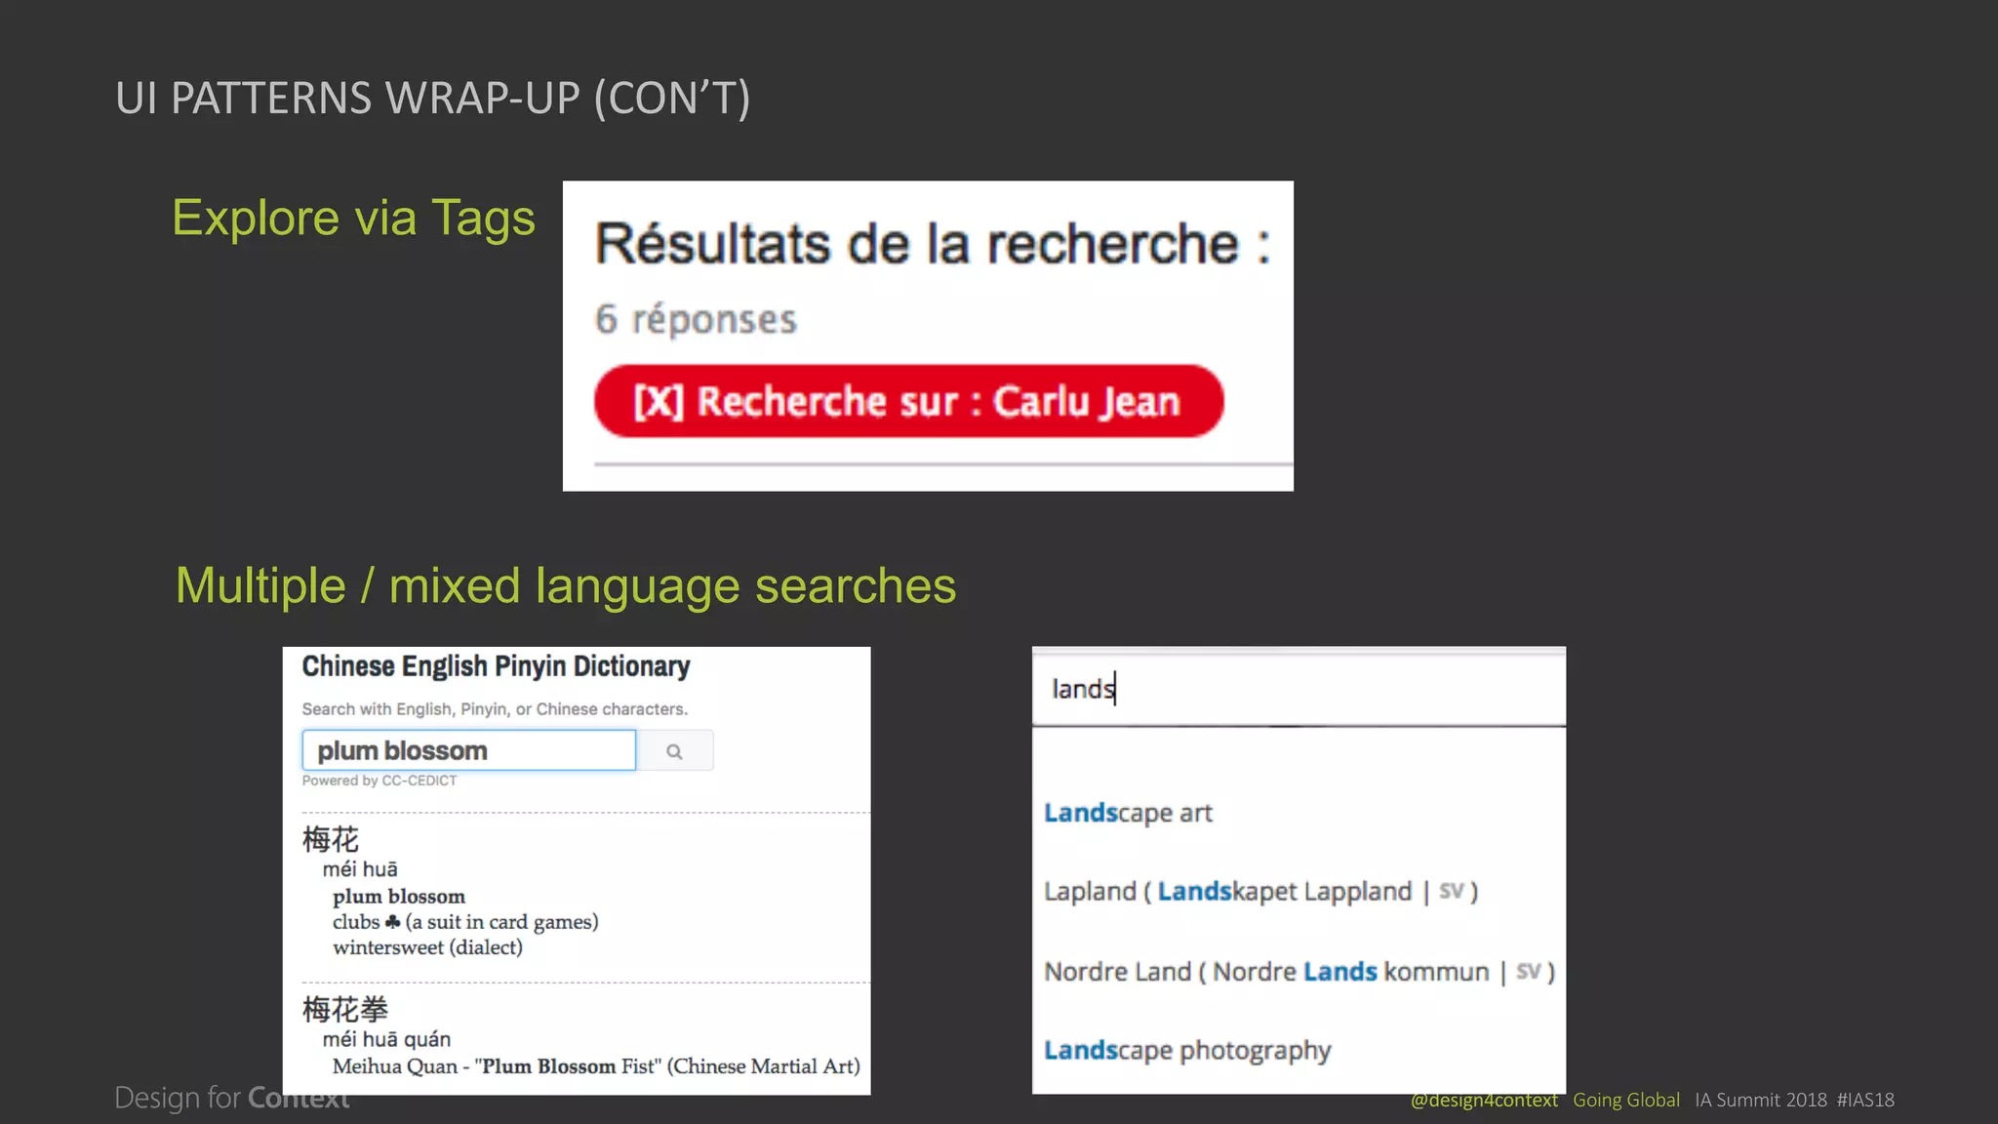This screenshot has width=1998, height=1124.
Task: Click the plum blossom search input field
Action: click(x=469, y=750)
